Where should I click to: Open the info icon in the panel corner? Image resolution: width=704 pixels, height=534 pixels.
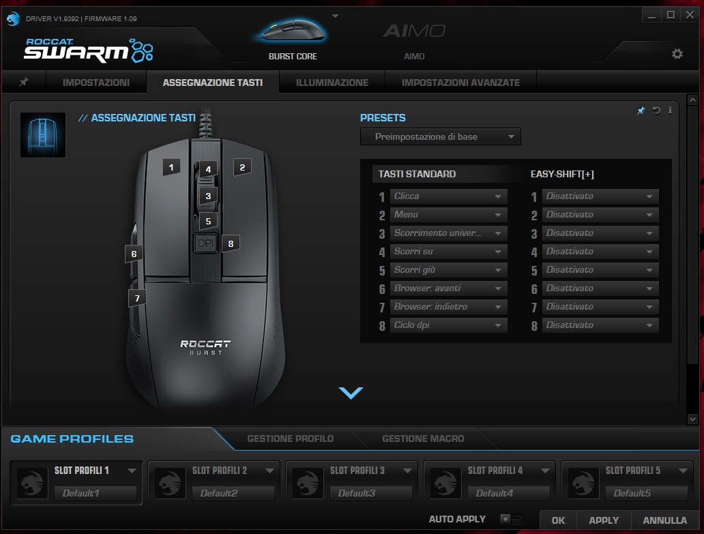point(670,110)
